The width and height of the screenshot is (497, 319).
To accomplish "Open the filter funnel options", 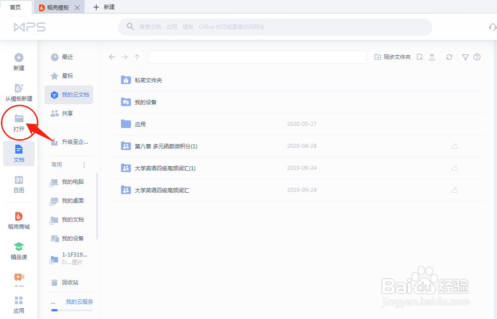I will point(465,57).
